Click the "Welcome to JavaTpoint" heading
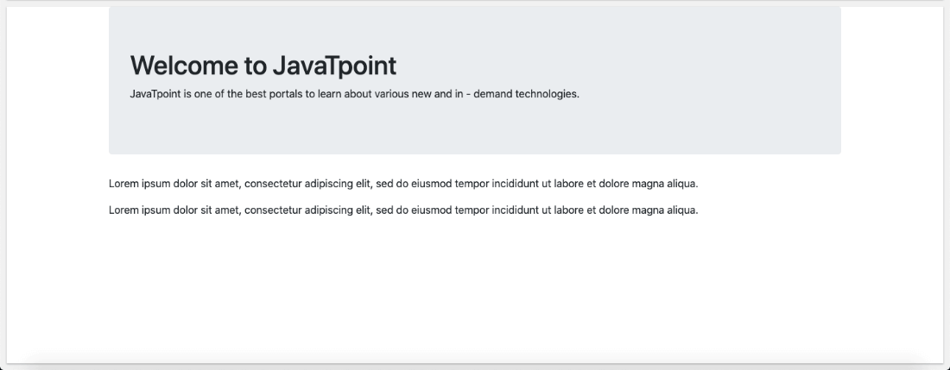 (263, 66)
